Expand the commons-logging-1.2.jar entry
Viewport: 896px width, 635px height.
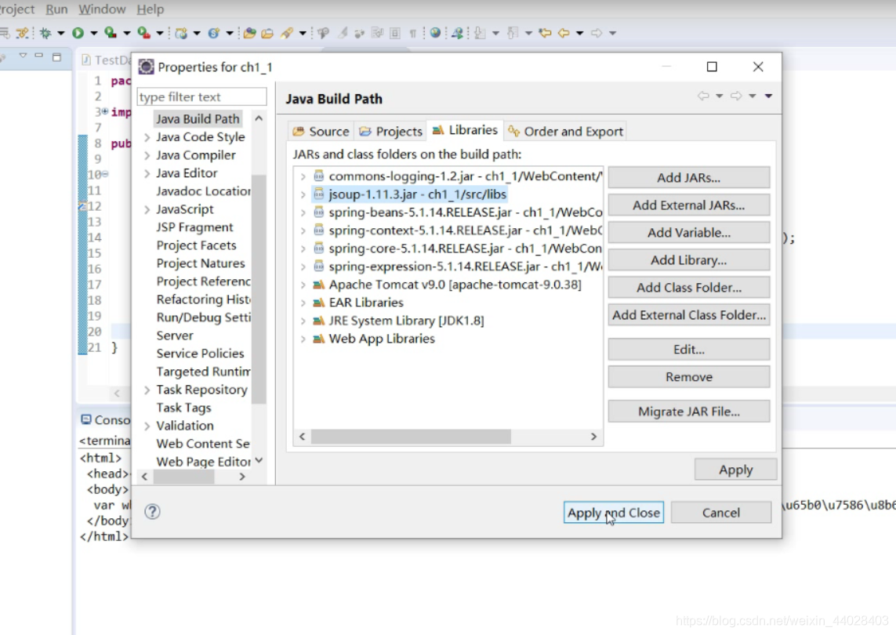tap(303, 176)
